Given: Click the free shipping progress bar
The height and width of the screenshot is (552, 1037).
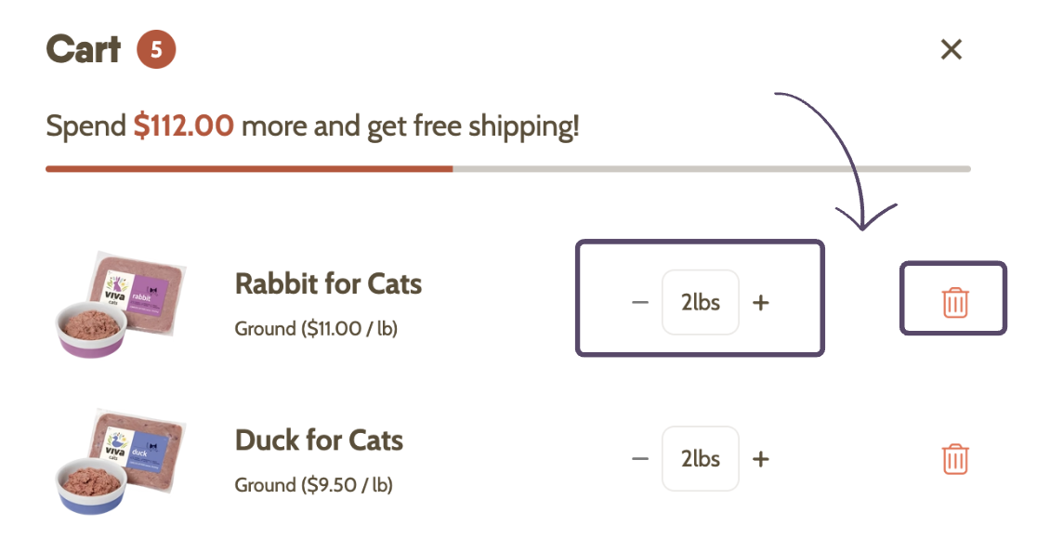Looking at the screenshot, I should click(x=508, y=169).
